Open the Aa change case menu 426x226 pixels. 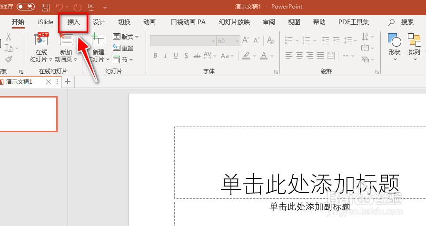pyautogui.click(x=227, y=56)
